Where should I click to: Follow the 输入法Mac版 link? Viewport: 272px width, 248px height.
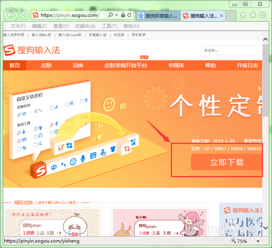(x=41, y=35)
